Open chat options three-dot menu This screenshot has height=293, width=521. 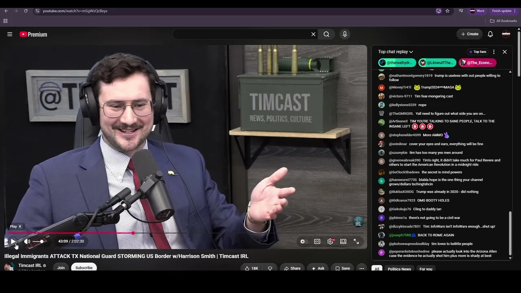click(494, 52)
